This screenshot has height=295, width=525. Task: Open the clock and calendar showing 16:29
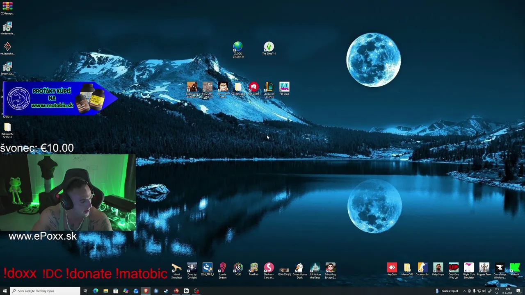click(x=508, y=291)
